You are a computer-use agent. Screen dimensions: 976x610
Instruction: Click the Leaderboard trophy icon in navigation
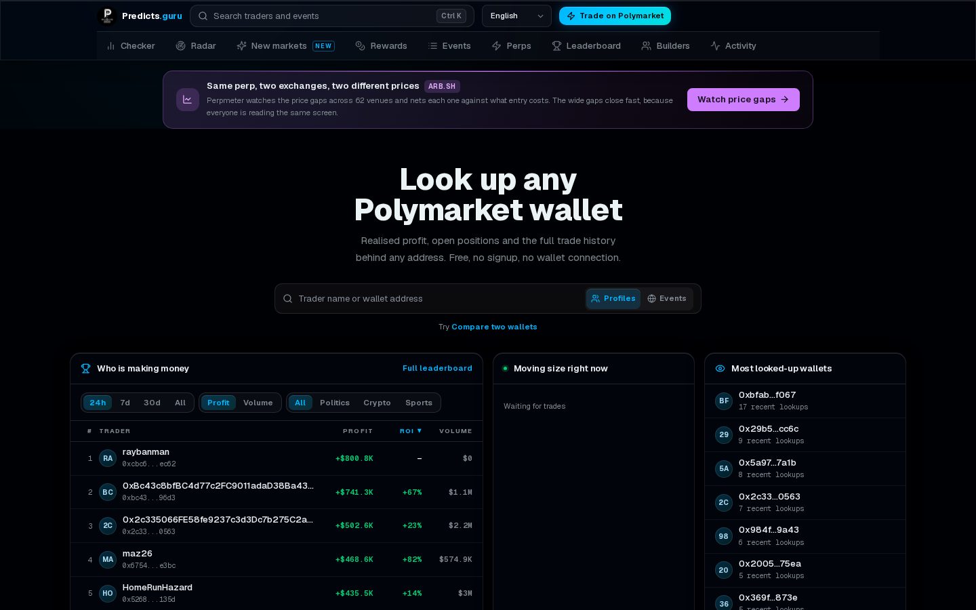point(556,46)
